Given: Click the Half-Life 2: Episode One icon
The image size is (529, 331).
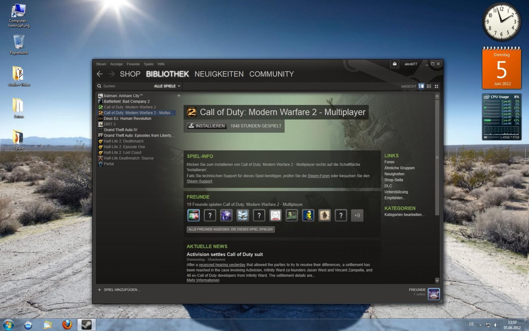Looking at the screenshot, I should (x=101, y=147).
